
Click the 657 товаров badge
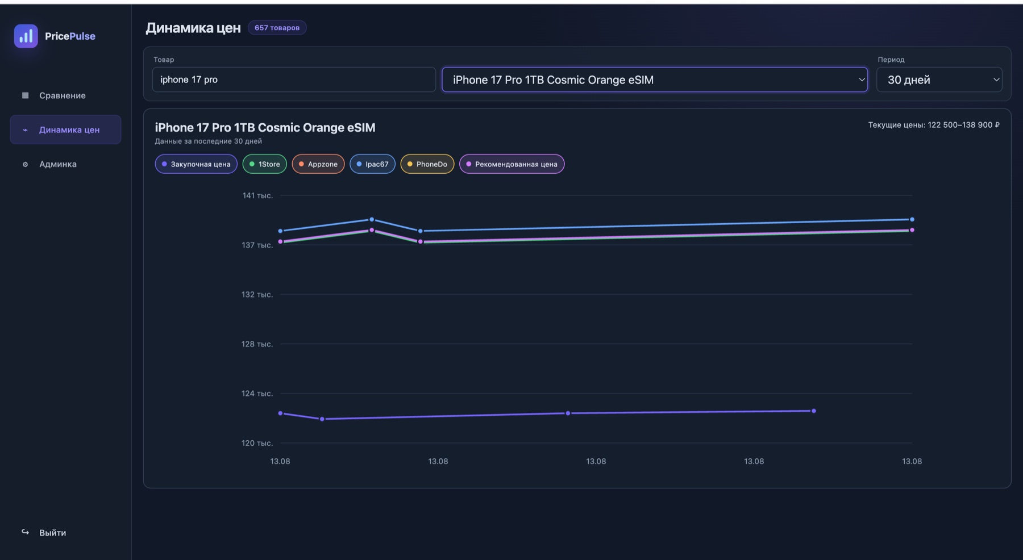point(277,28)
